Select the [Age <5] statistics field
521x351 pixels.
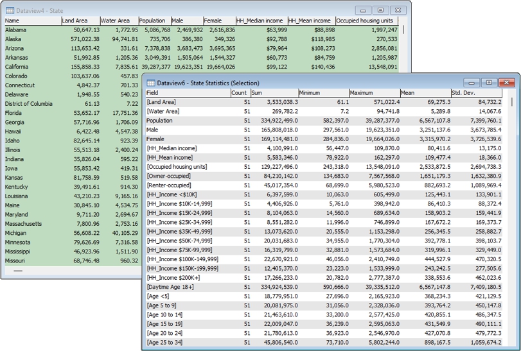158,296
